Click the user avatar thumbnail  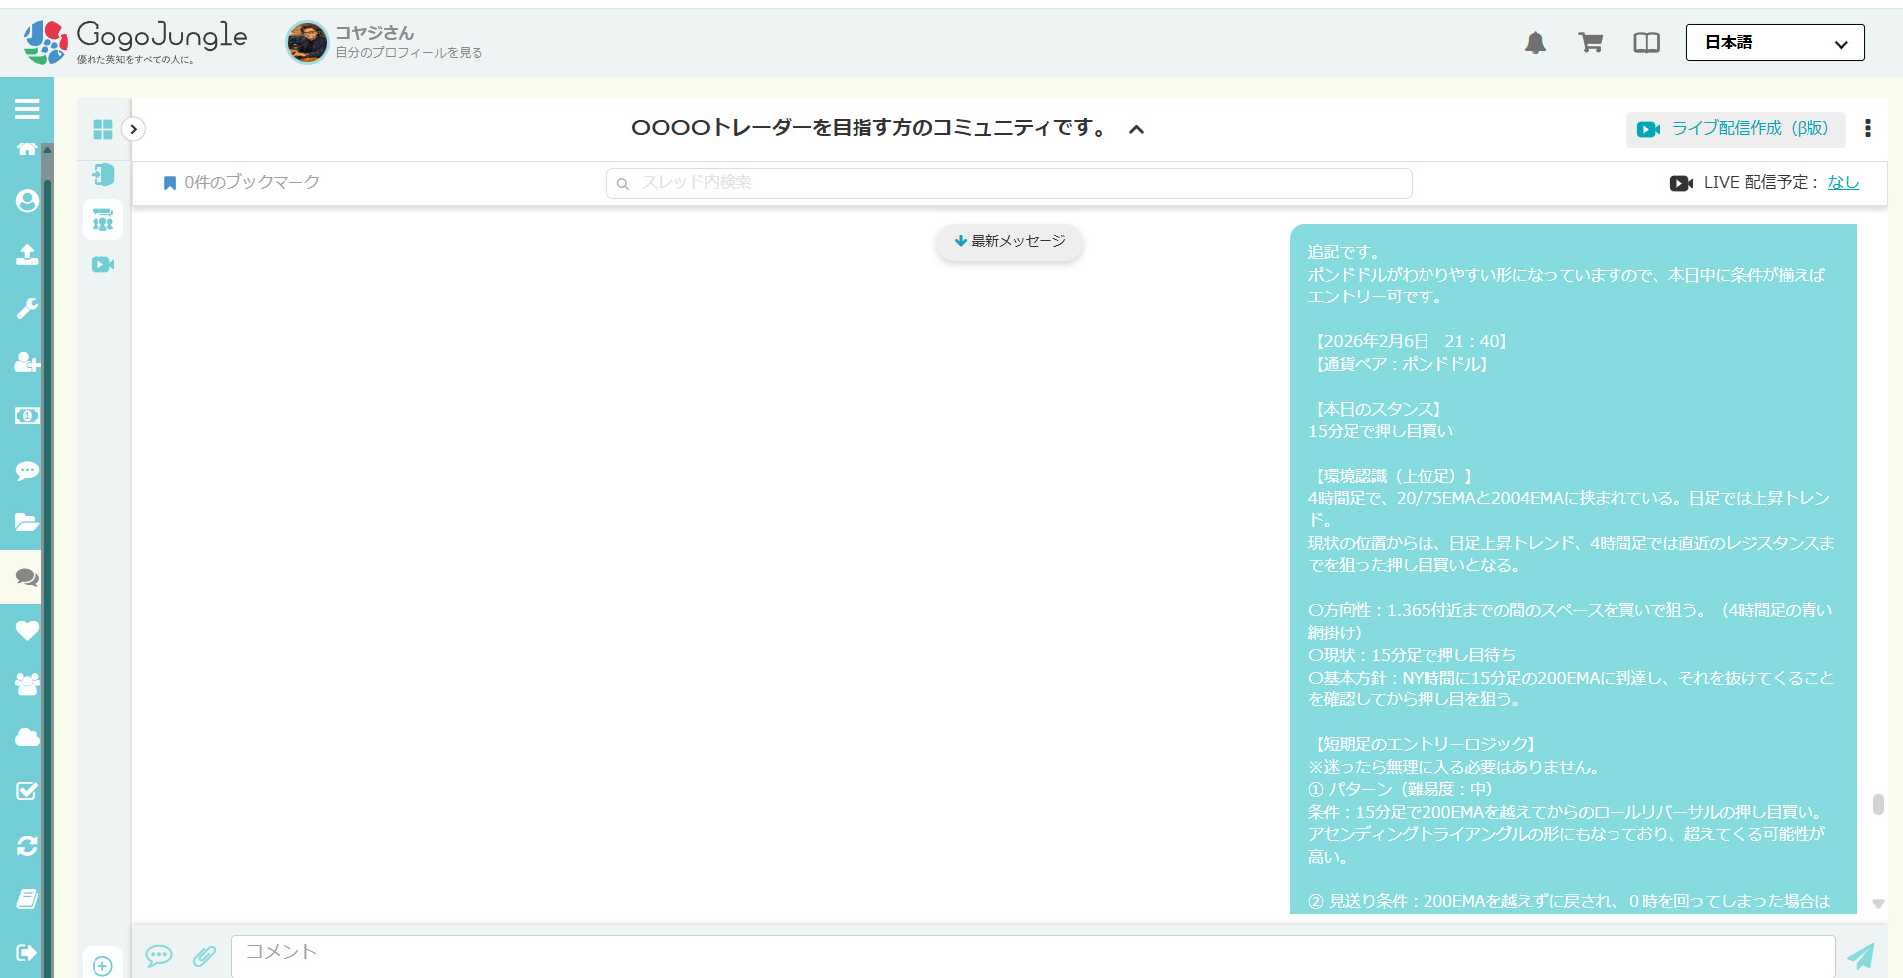[x=307, y=42]
